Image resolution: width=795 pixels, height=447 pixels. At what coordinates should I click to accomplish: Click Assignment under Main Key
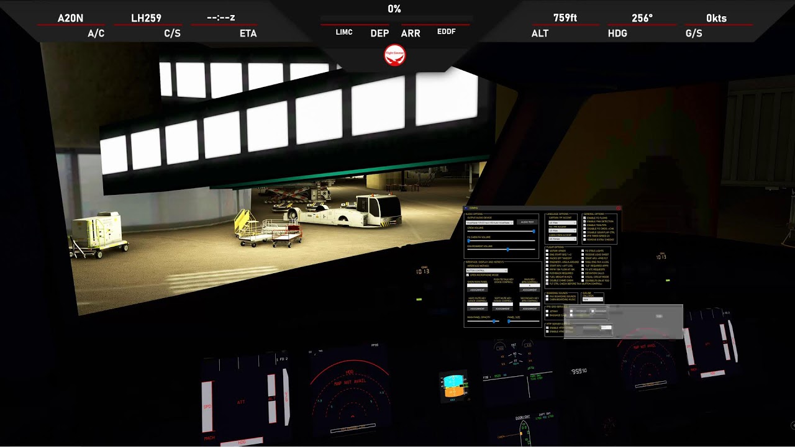pos(530,290)
